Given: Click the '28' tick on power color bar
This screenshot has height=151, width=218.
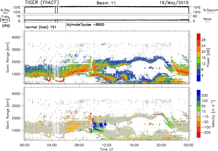Looking at the screenshot, I should click(203, 40).
